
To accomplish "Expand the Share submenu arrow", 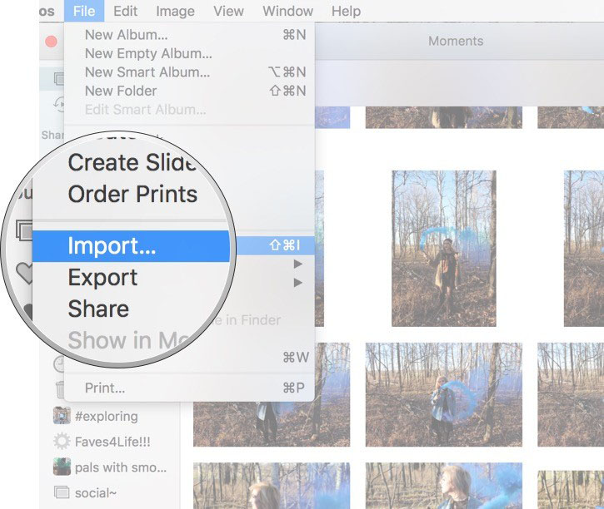I will (297, 283).
